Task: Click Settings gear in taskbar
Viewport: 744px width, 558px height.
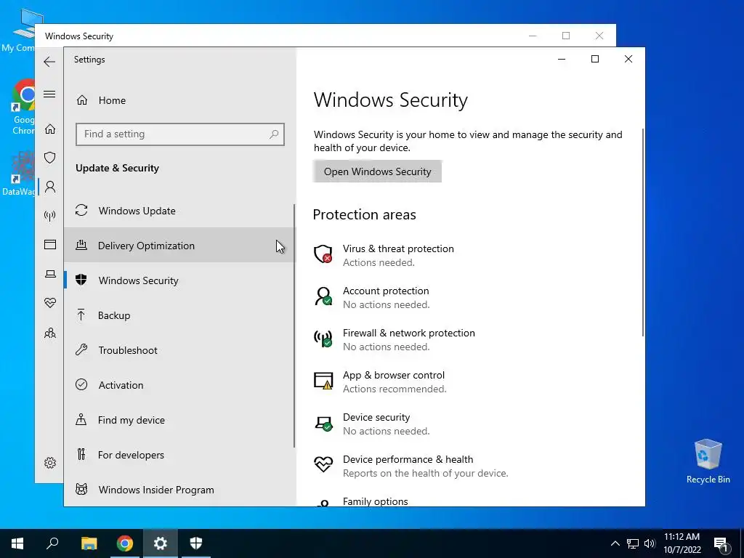Action: click(161, 543)
